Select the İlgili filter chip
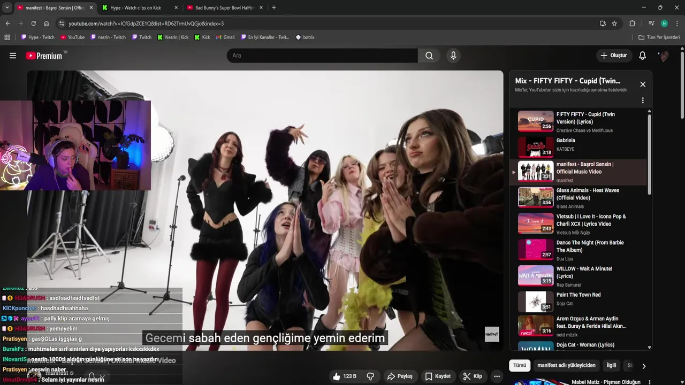Image resolution: width=685 pixels, height=385 pixels. 611,366
